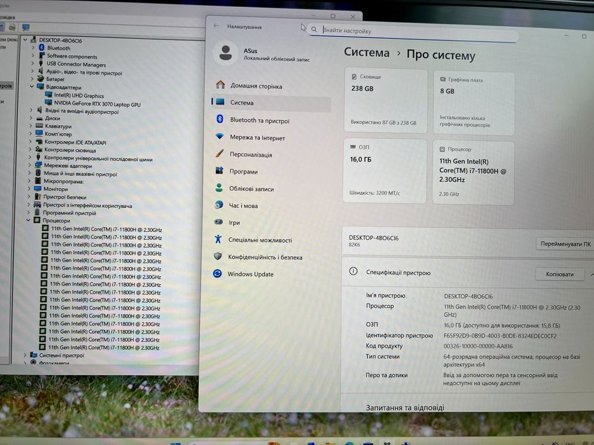Screen dimensions: 594x445
Task: Collapse the Специфікації пристрою section chevron
Action: coord(591,275)
